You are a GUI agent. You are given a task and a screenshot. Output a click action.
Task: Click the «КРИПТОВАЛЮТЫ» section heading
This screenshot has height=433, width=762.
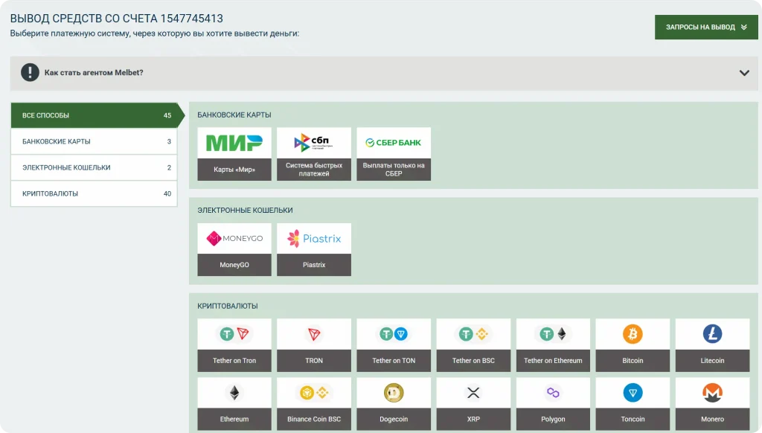[x=228, y=307]
